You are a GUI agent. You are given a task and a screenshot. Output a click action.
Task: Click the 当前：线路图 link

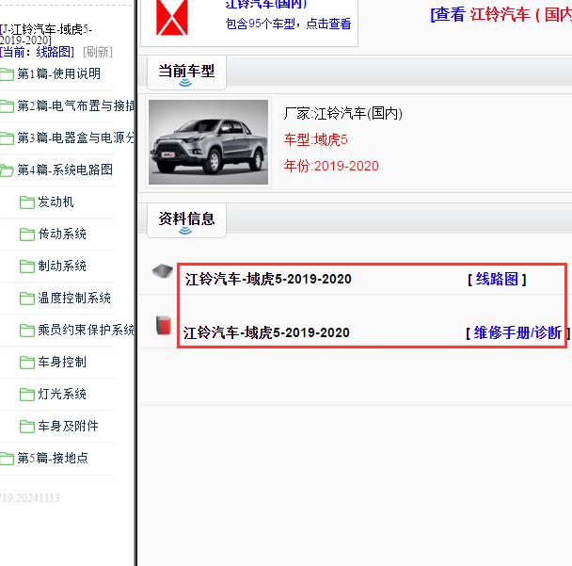pos(37,52)
